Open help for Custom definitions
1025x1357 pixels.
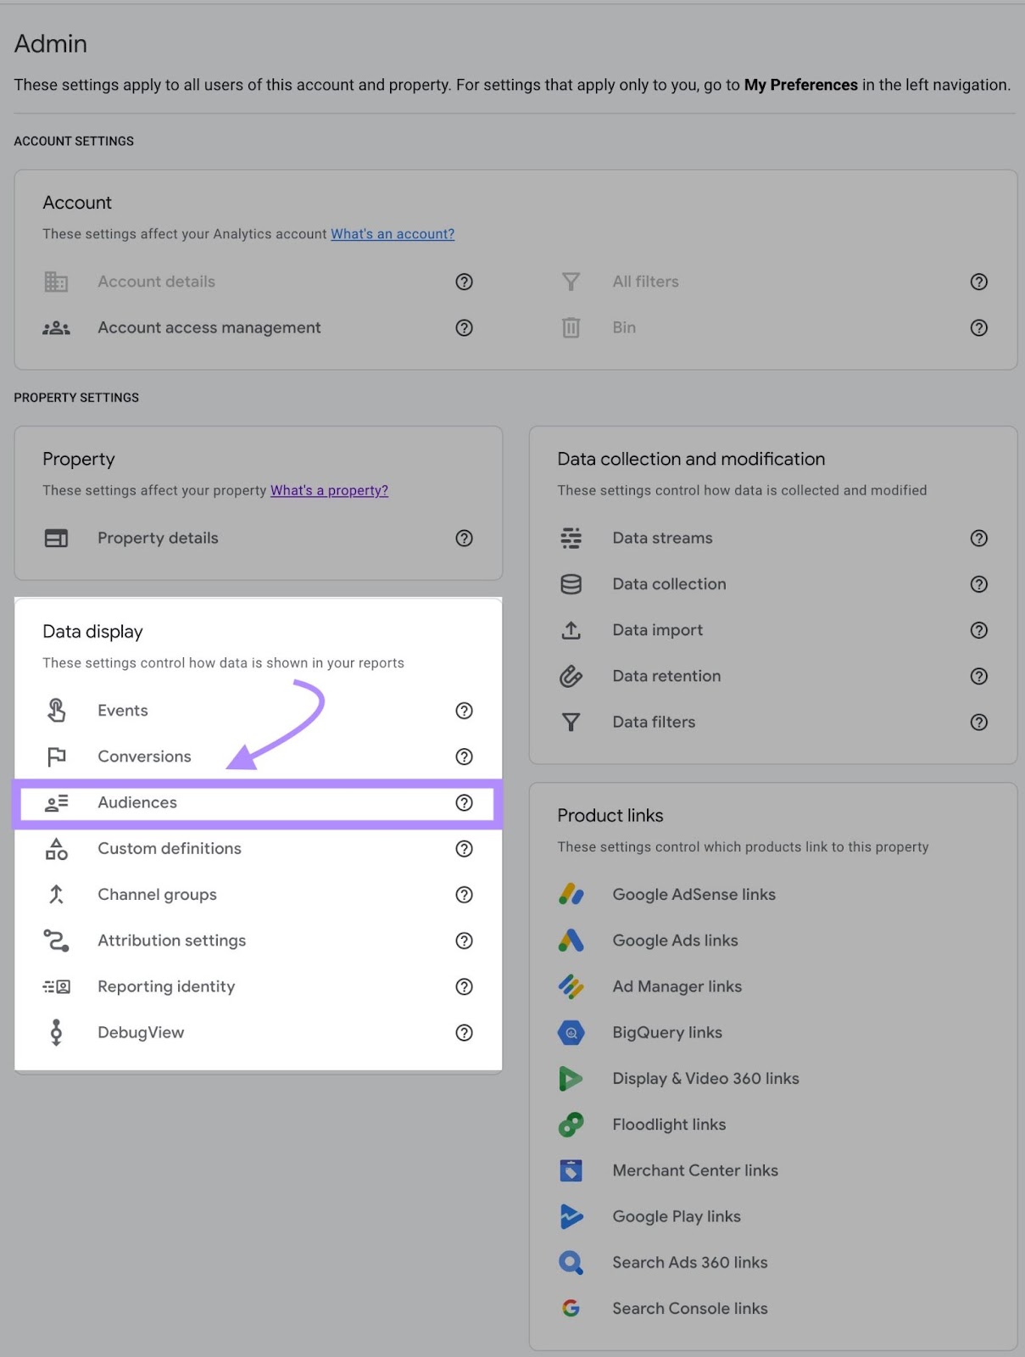464,848
